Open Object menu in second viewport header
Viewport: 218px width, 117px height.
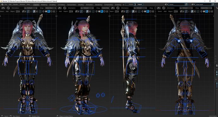click(x=66, y=11)
